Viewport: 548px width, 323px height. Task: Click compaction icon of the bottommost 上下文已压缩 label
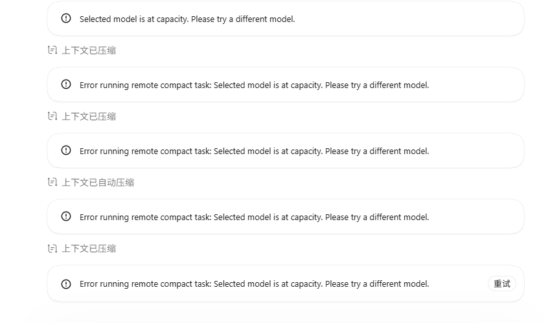52,249
